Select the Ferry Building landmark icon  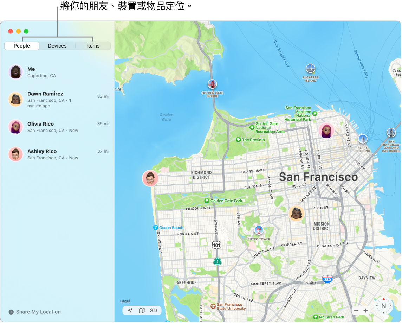click(362, 139)
